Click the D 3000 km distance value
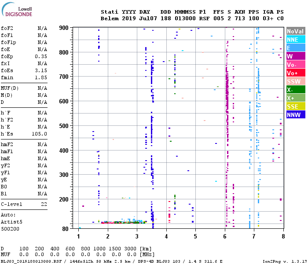 [x=130, y=249]
